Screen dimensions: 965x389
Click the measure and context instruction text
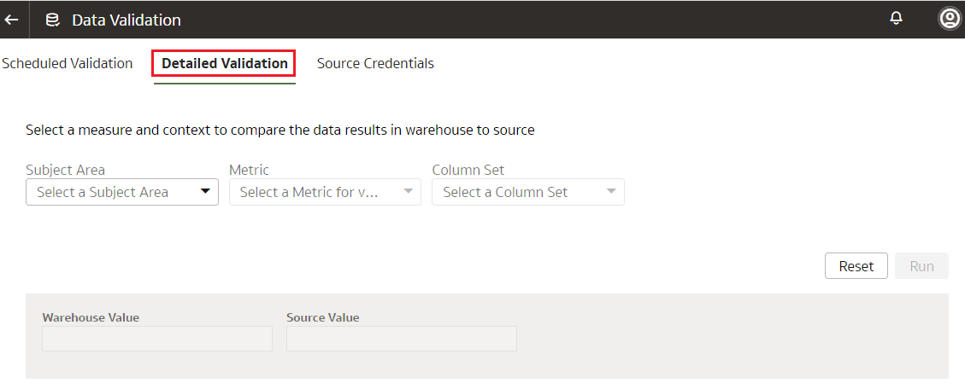coord(280,130)
